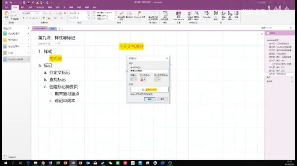Viewport: 297px width, 166px height.
Task: Click the Format Painter brush in the ribbon
Action: [14, 19]
